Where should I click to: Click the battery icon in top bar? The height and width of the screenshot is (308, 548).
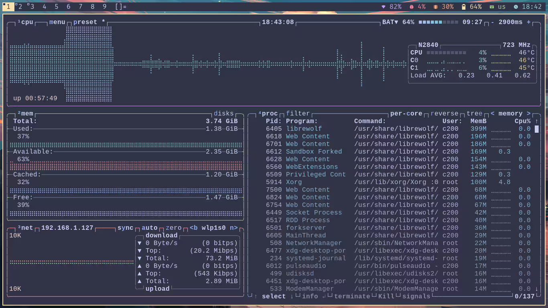point(464,7)
